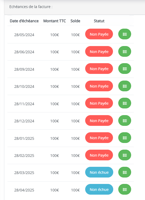Screen dimensions: 145x200
Task: Open list icon for 28/03/2025 installment
Action: pos(125,172)
